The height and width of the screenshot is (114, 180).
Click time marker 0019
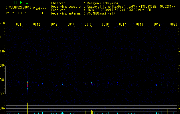coord(157,25)
